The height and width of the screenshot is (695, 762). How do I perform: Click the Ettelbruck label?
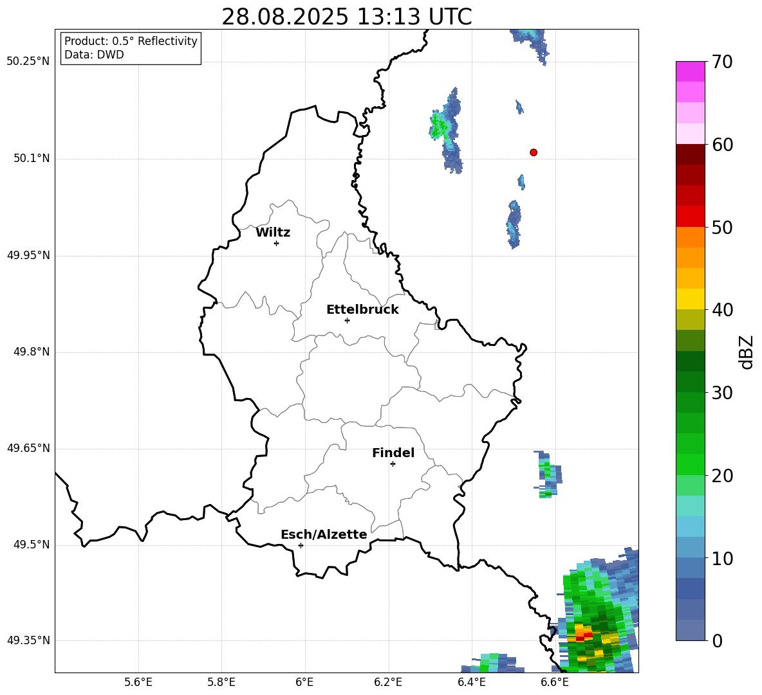pos(362,310)
